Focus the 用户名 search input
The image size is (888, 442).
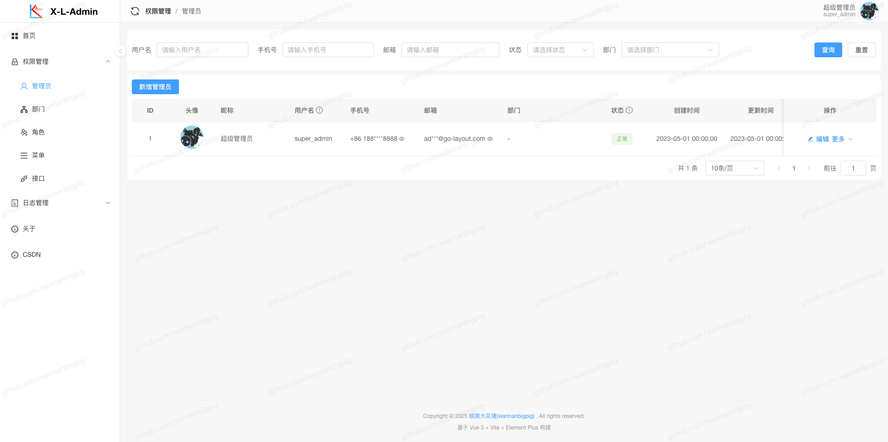point(203,50)
